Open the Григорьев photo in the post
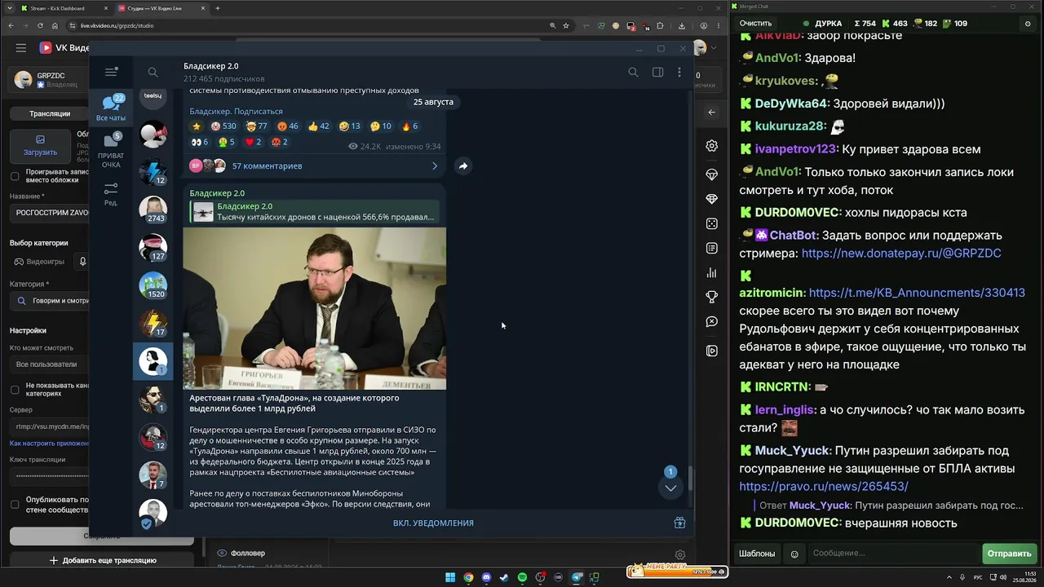1044x587 pixels. 315,308
